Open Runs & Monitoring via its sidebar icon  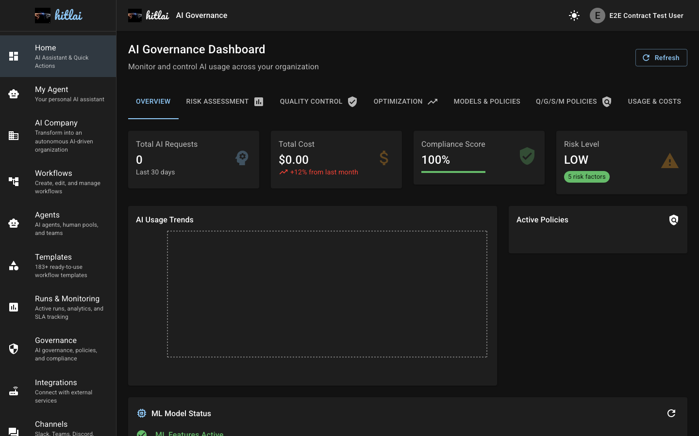[14, 307]
